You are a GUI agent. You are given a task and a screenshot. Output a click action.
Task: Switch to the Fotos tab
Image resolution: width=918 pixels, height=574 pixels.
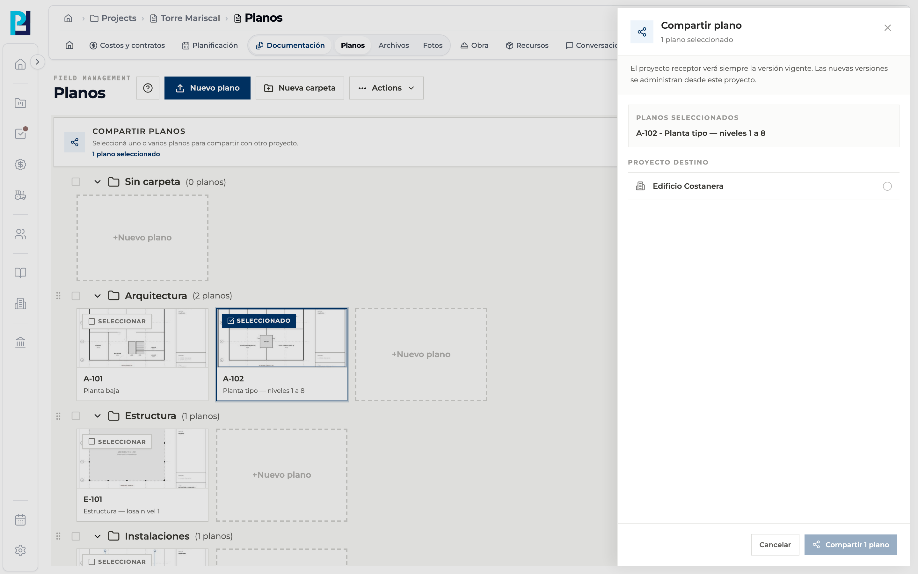point(433,46)
